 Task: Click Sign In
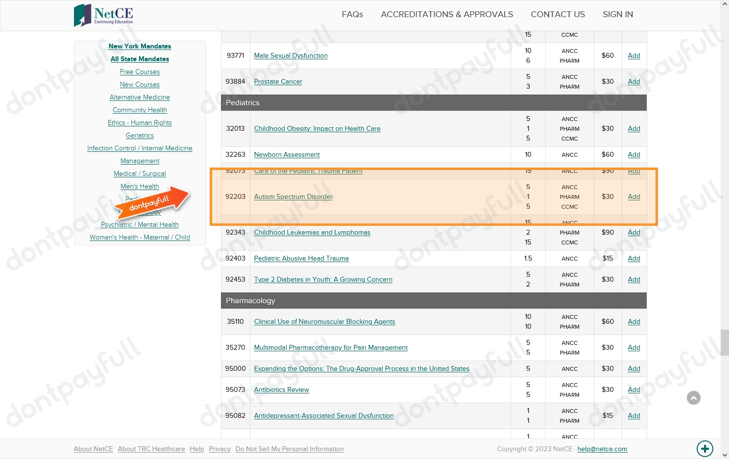[617, 14]
